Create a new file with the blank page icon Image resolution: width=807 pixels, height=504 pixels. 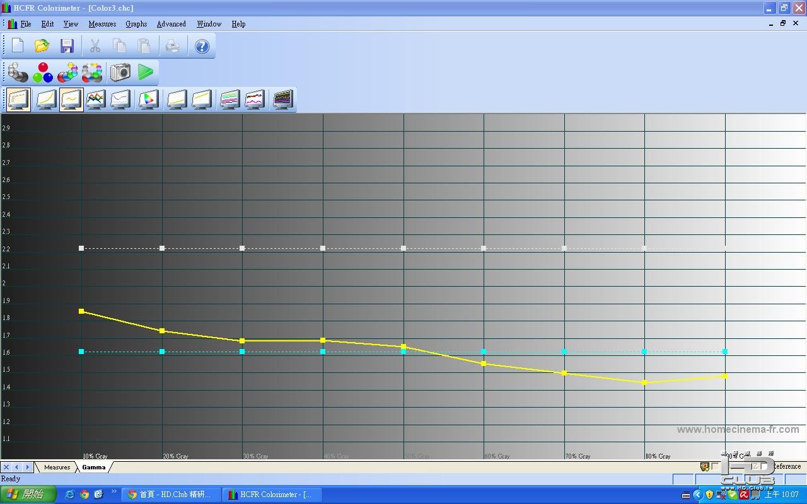[18, 46]
